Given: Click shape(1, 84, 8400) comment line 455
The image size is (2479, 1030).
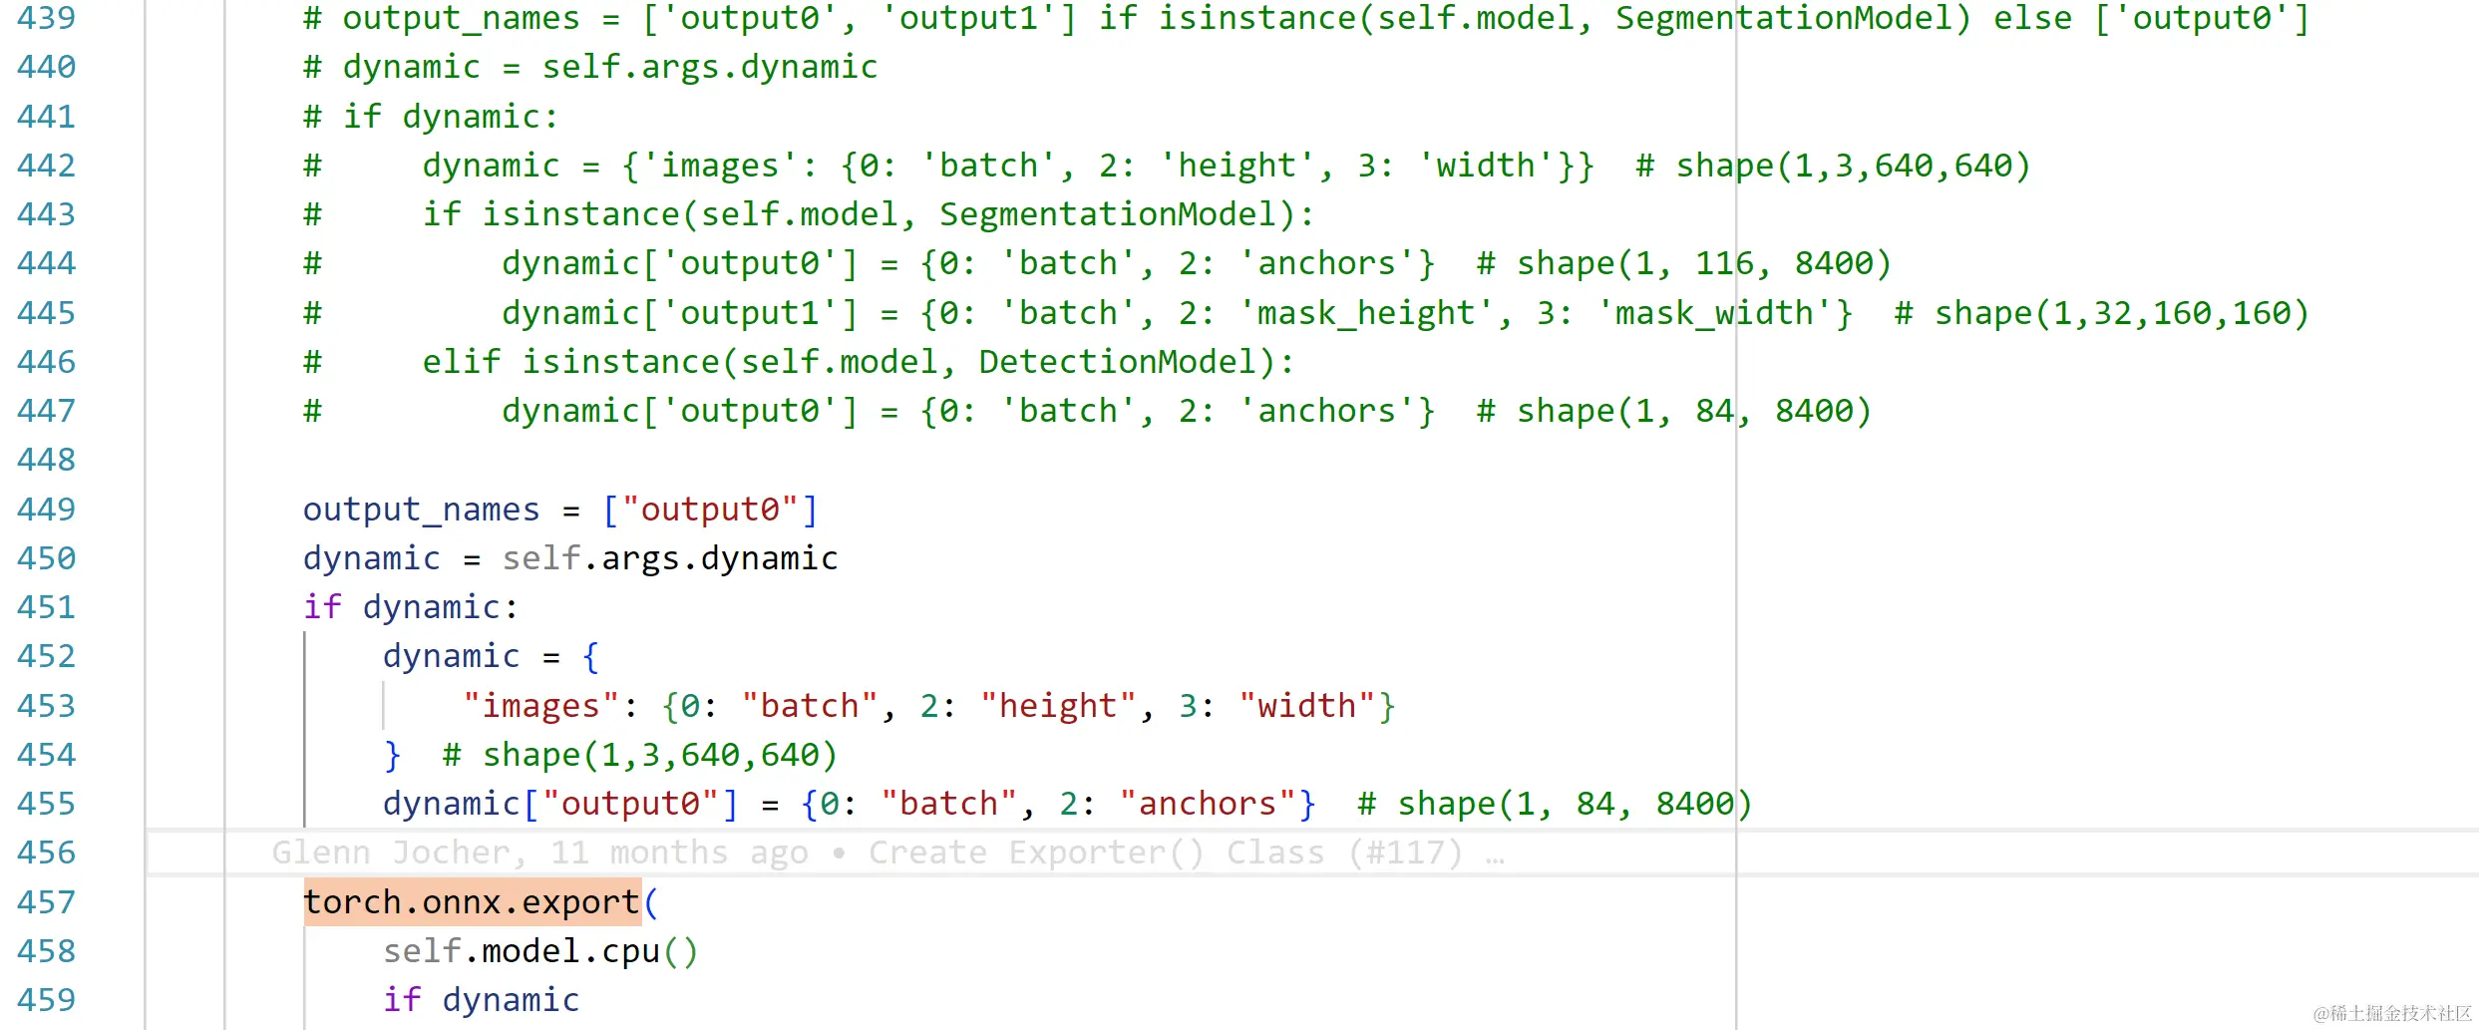Looking at the screenshot, I should coord(1555,804).
